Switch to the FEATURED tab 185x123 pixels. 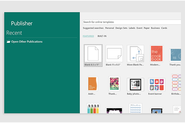click(x=88, y=36)
